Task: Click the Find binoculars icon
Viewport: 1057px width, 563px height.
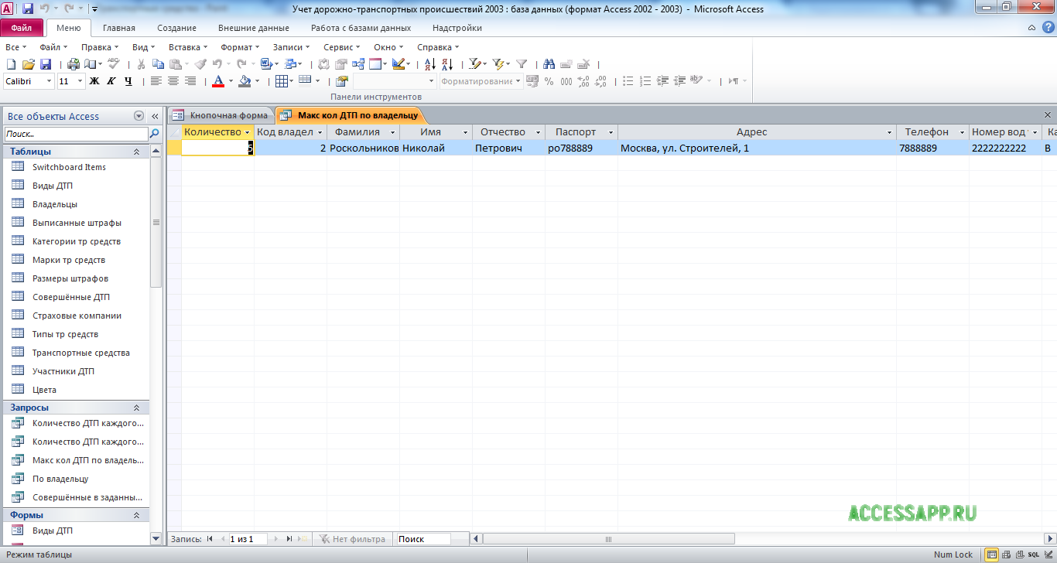Action: point(549,64)
